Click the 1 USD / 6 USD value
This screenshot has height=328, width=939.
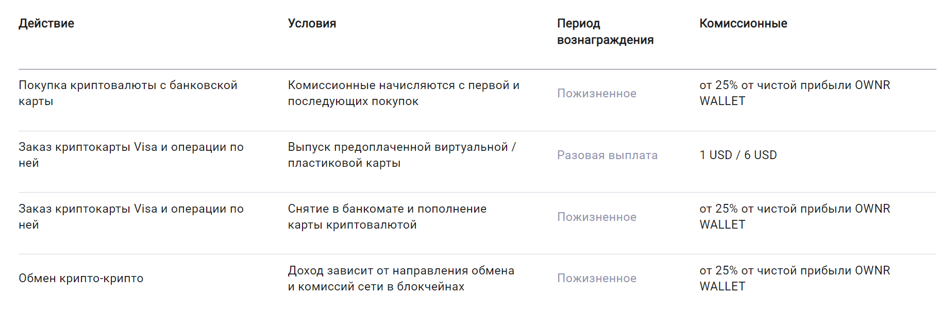(738, 155)
